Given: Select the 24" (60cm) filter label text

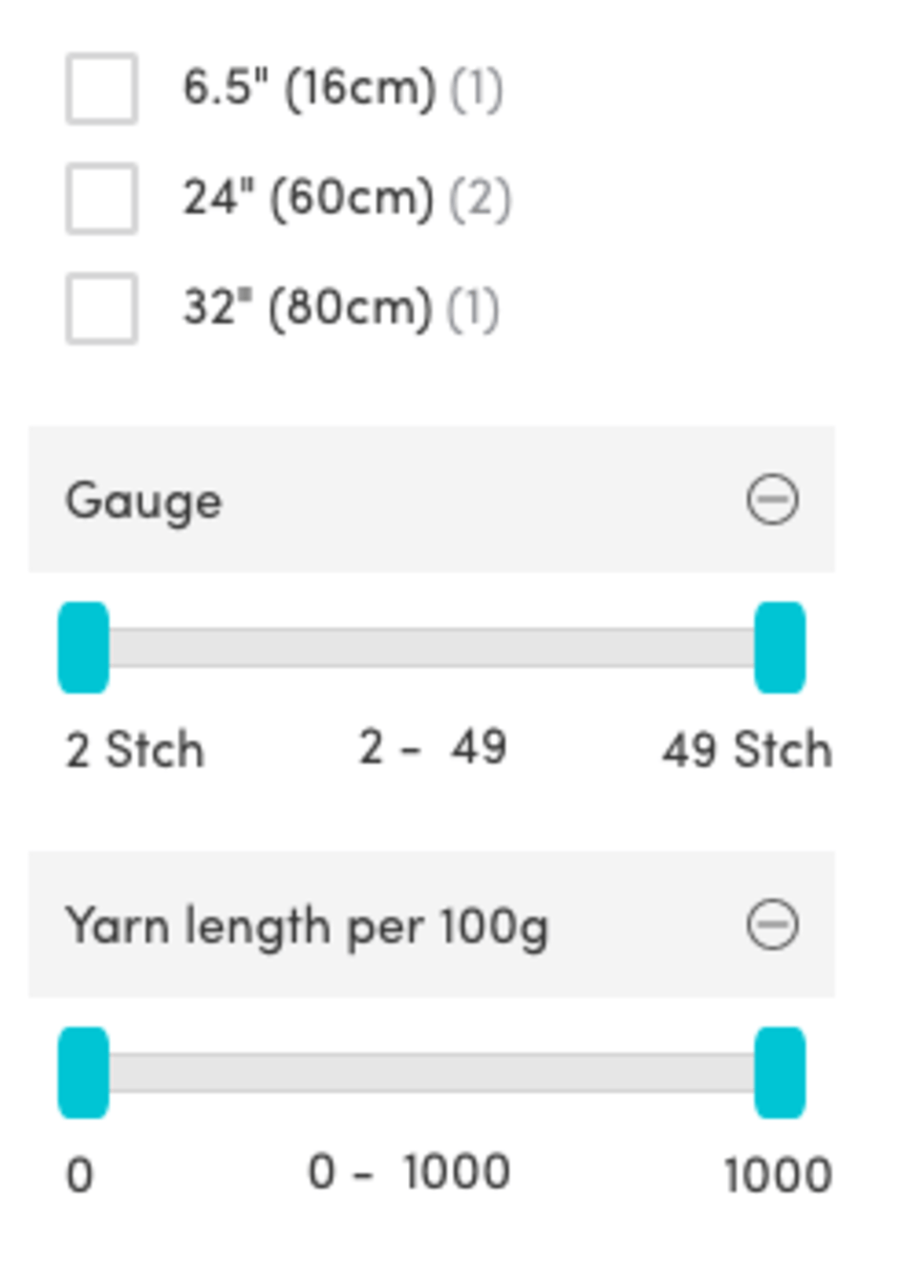Looking at the screenshot, I should (x=308, y=199).
